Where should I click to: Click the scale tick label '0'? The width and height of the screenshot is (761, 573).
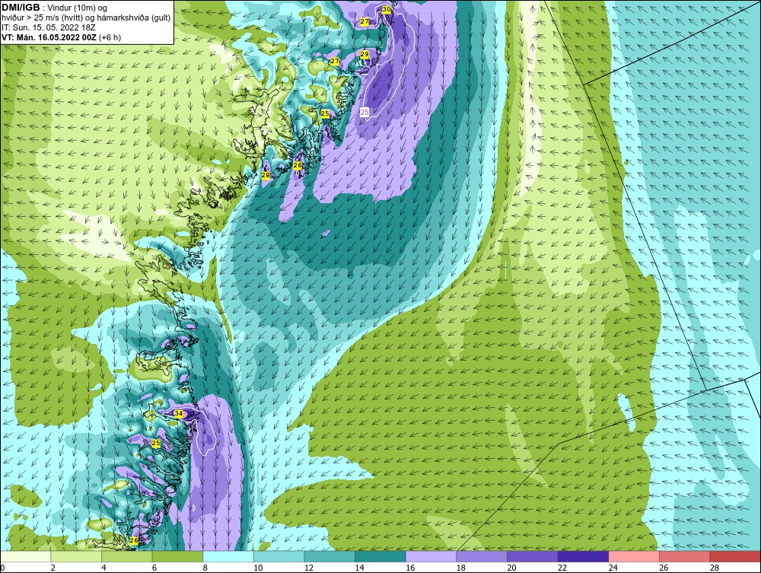(x=3, y=568)
